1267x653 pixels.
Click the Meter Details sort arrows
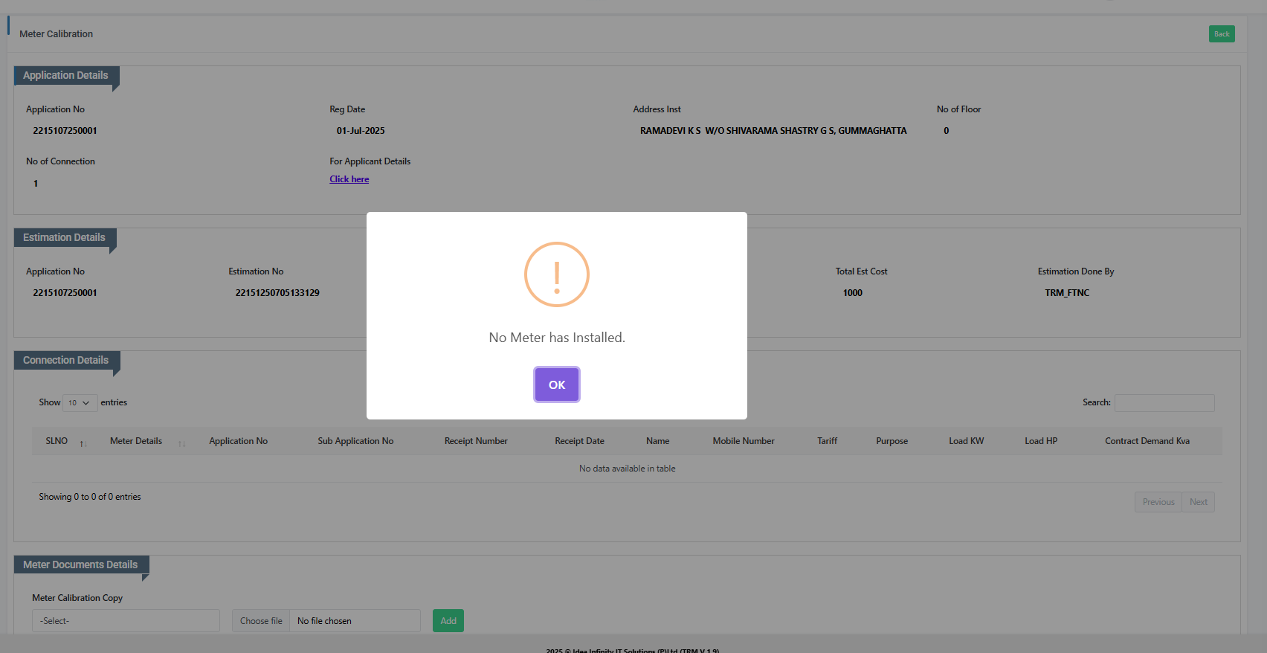pos(181,443)
